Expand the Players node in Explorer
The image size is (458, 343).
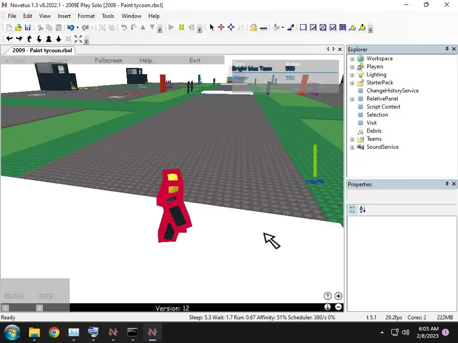pyautogui.click(x=352, y=67)
